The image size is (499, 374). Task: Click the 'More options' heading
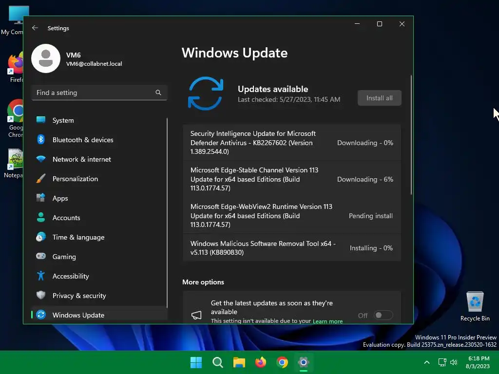point(203,282)
